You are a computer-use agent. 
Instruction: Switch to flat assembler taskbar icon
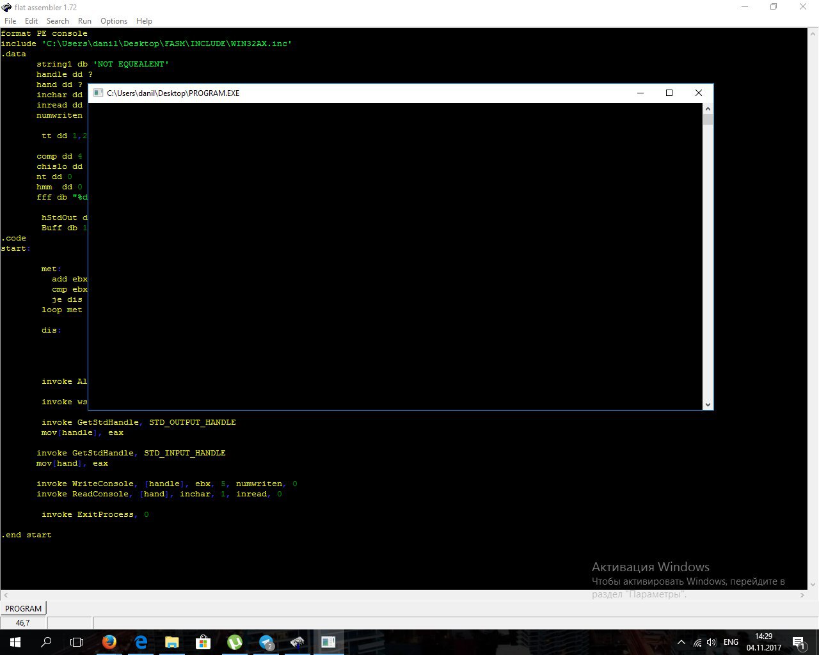(297, 642)
